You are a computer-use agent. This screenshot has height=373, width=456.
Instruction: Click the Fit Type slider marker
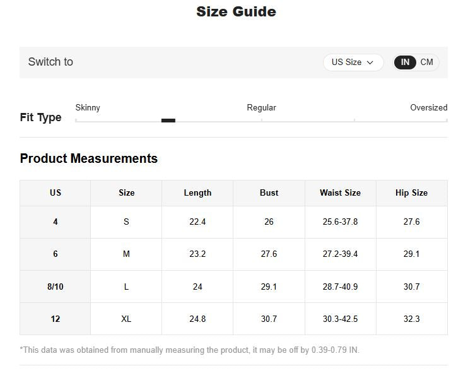(168, 121)
